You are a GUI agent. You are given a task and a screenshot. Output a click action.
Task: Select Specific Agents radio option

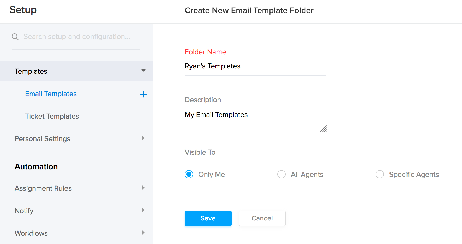pyautogui.click(x=380, y=174)
